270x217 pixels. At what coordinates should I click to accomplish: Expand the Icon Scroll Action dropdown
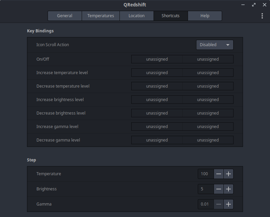click(x=215, y=45)
